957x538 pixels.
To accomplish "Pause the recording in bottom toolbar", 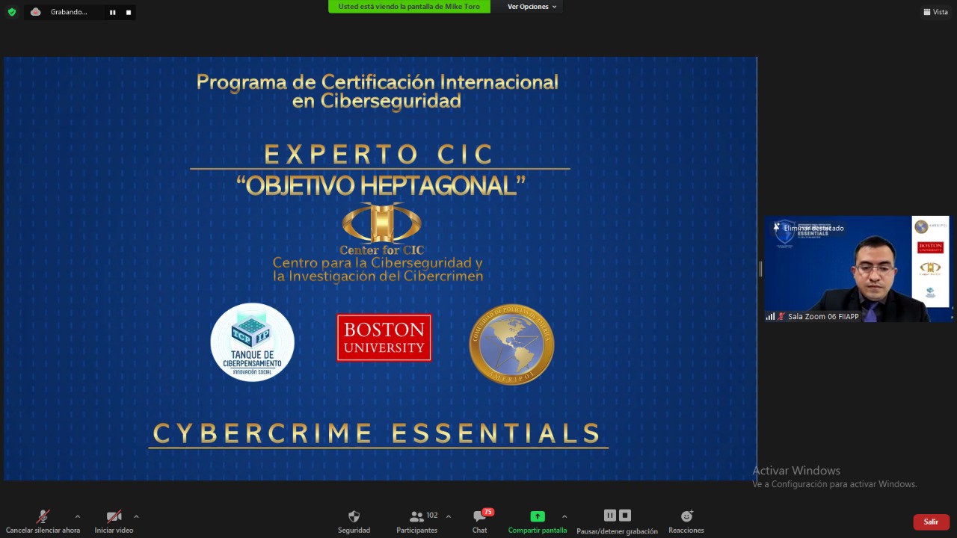I will click(609, 516).
